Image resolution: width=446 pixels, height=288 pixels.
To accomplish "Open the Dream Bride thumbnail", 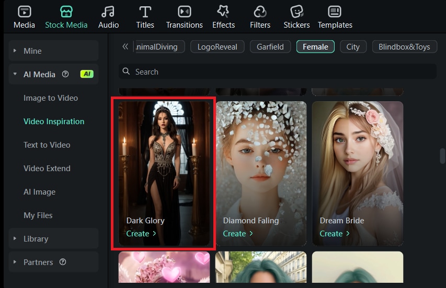I will [358, 173].
